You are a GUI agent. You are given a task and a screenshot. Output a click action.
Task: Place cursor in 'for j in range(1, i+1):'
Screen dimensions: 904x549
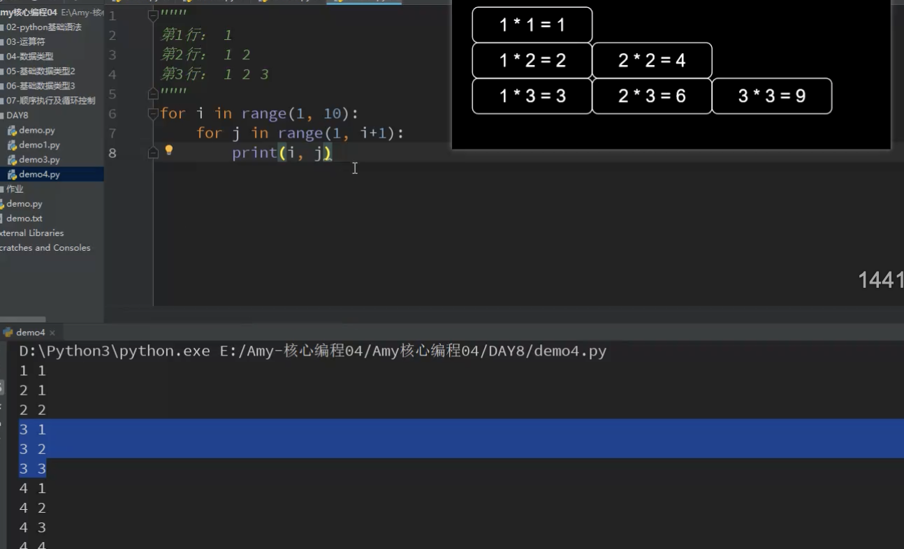(300, 133)
